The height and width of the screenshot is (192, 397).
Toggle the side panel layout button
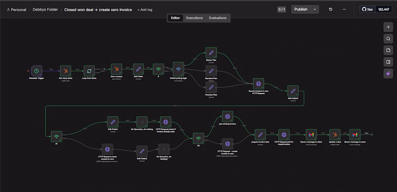388,62
